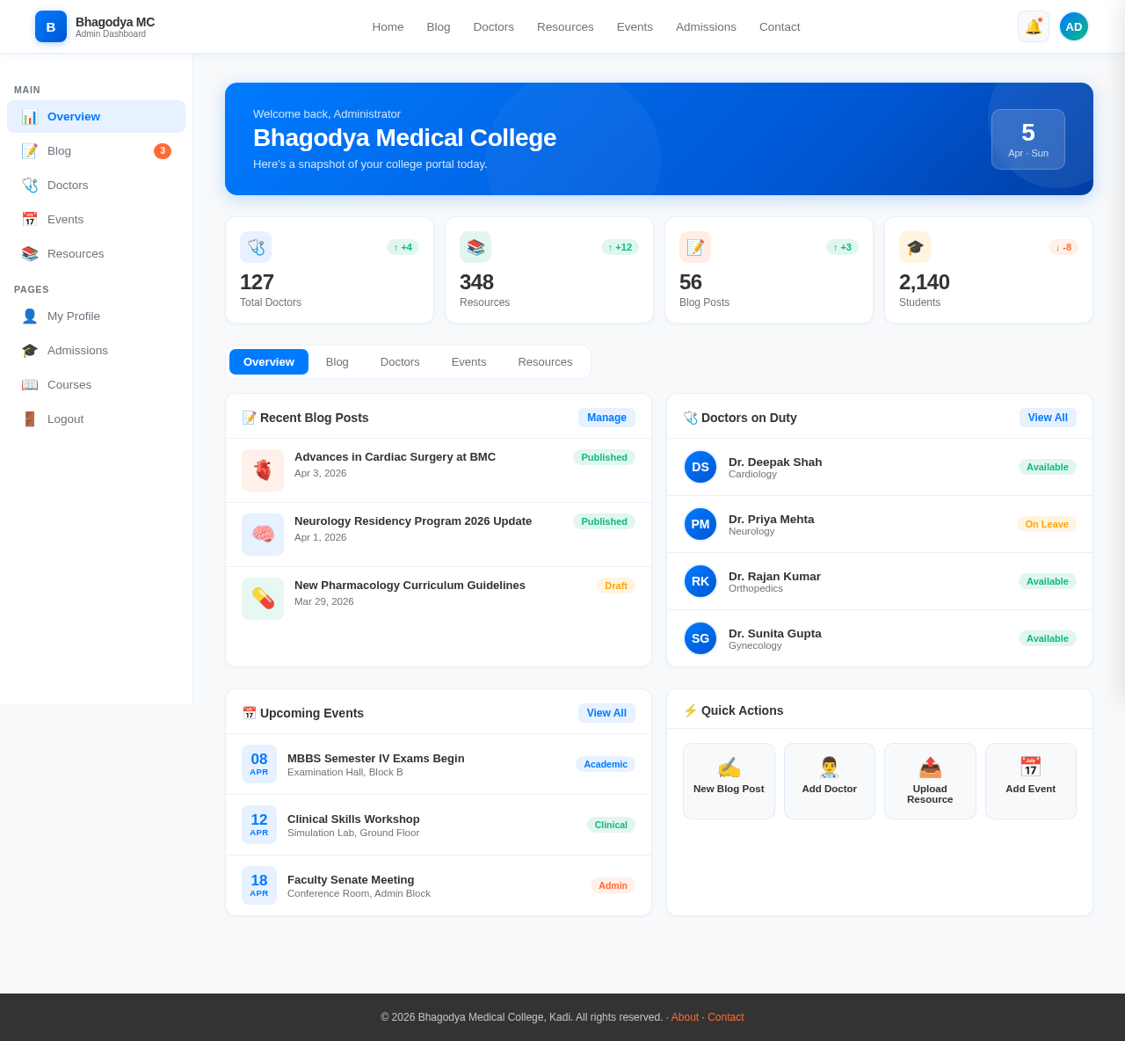Click View All in Upcoming Events
The height and width of the screenshot is (1041, 1125).
606,713
